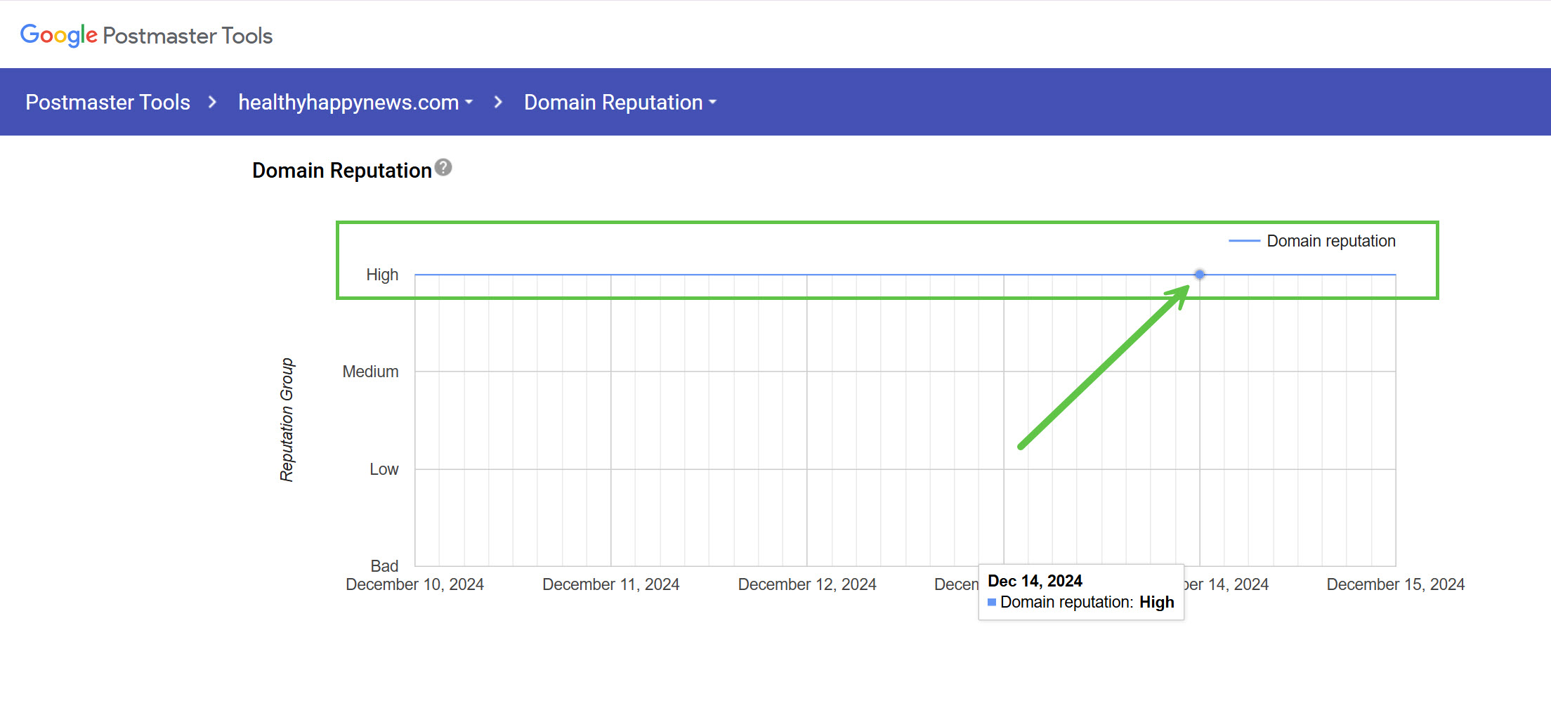The height and width of the screenshot is (701, 1551).
Task: Click the 'Bad' y-axis label
Action: coord(384,566)
